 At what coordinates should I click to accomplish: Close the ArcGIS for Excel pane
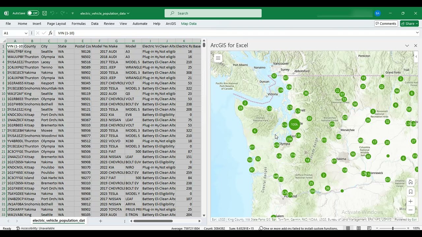[x=415, y=45]
